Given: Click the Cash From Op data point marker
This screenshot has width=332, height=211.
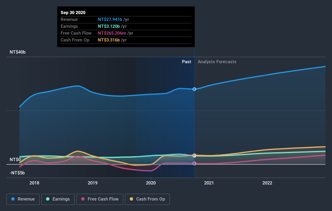Looking at the screenshot, I should [x=195, y=155].
